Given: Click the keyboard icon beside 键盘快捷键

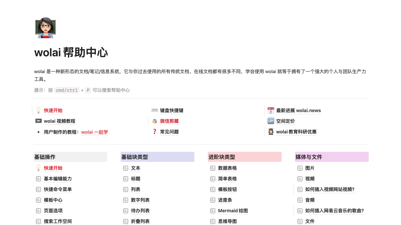Looking at the screenshot, I should 154,110.
